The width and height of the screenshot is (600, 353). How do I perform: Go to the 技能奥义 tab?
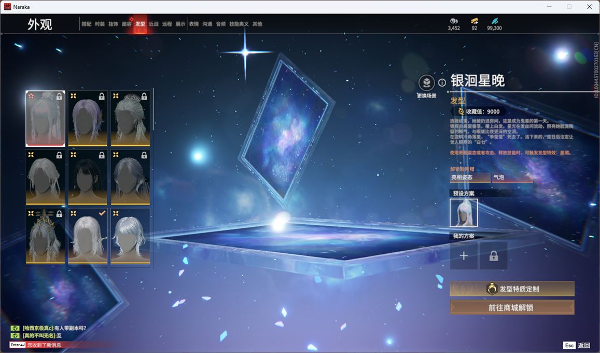coord(239,24)
